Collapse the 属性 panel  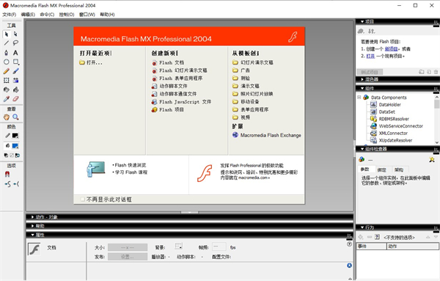point(32,235)
